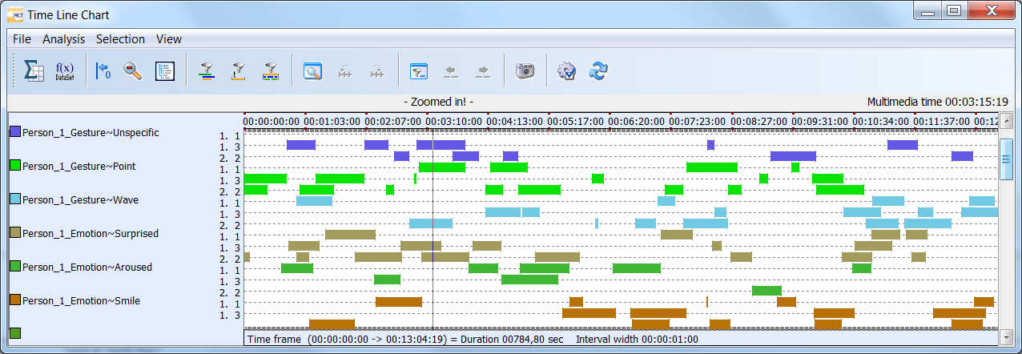Click the first filter funnel with colored lines
The height and width of the screenshot is (354, 1022).
(x=207, y=71)
